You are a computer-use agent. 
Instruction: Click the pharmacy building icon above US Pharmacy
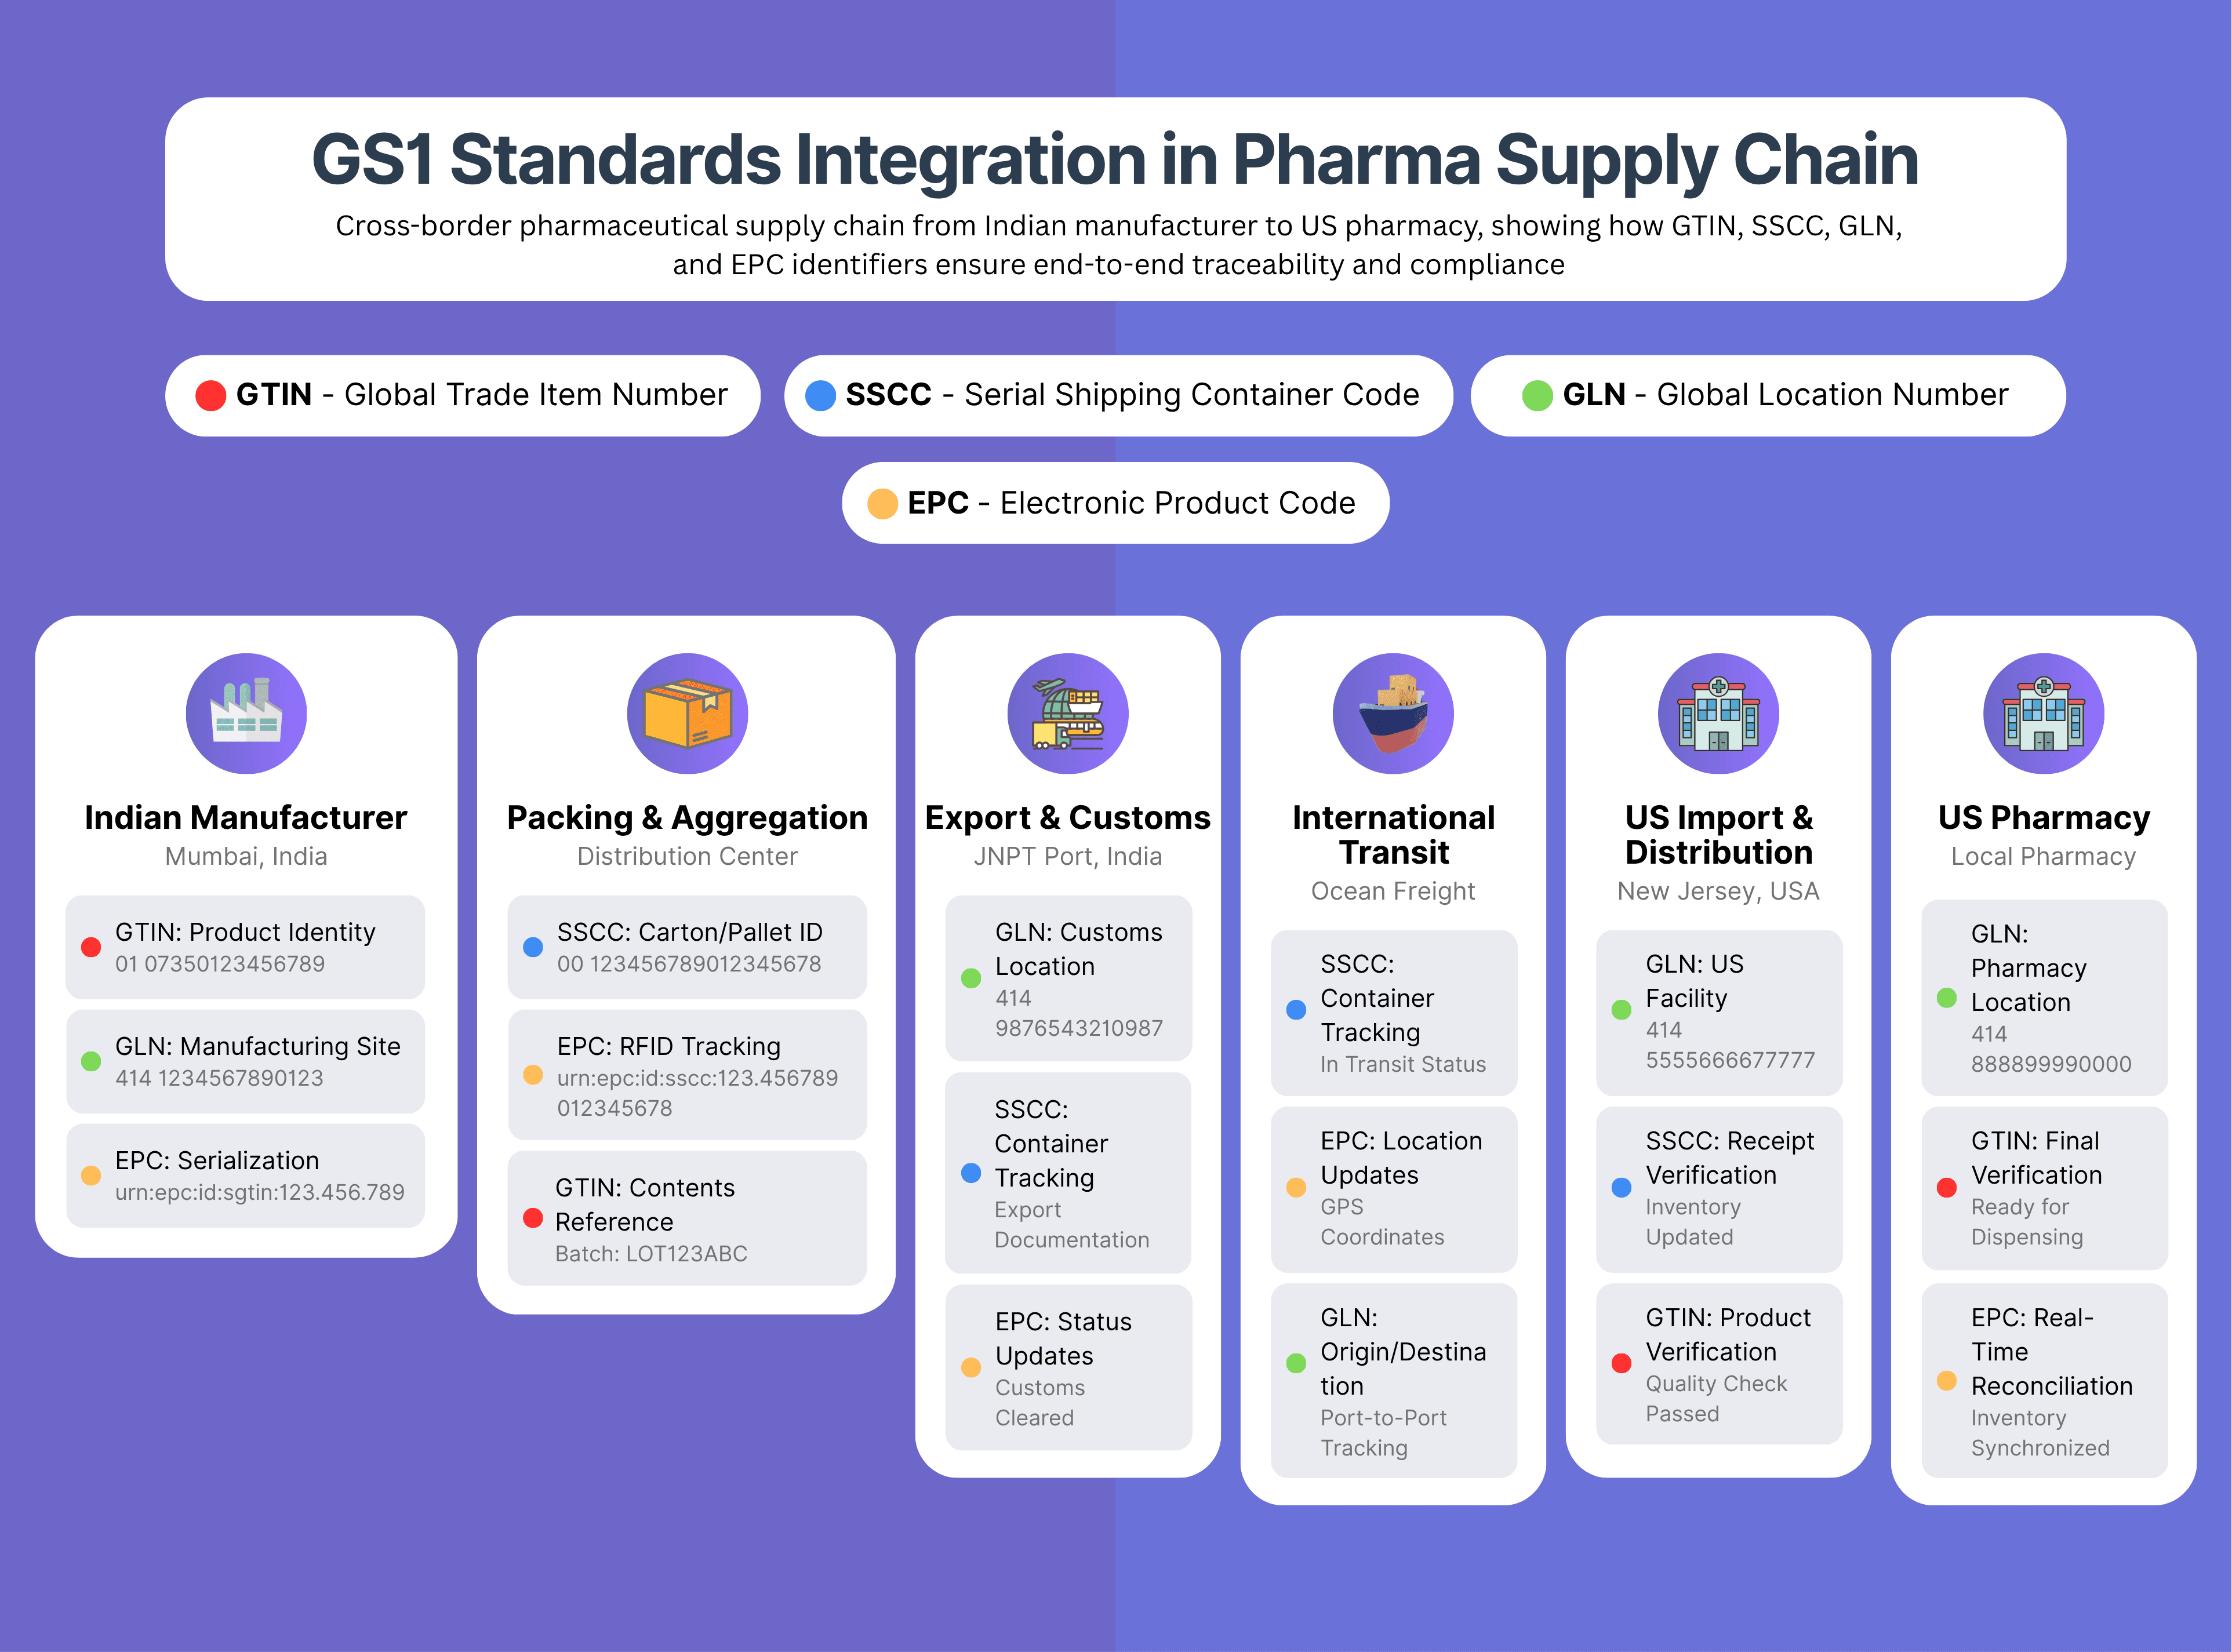(2043, 713)
